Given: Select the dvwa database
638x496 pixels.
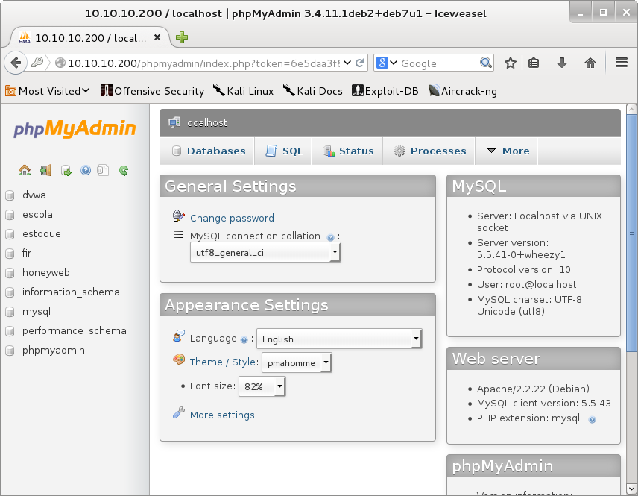Looking at the screenshot, I should point(34,195).
